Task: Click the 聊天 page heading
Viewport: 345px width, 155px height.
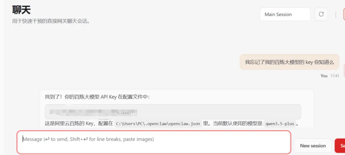Action: pyautogui.click(x=21, y=10)
